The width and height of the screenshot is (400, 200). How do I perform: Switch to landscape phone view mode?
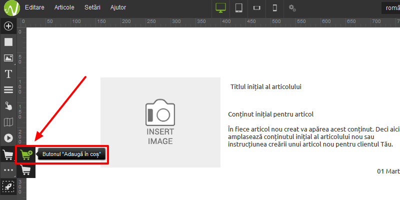(257, 8)
